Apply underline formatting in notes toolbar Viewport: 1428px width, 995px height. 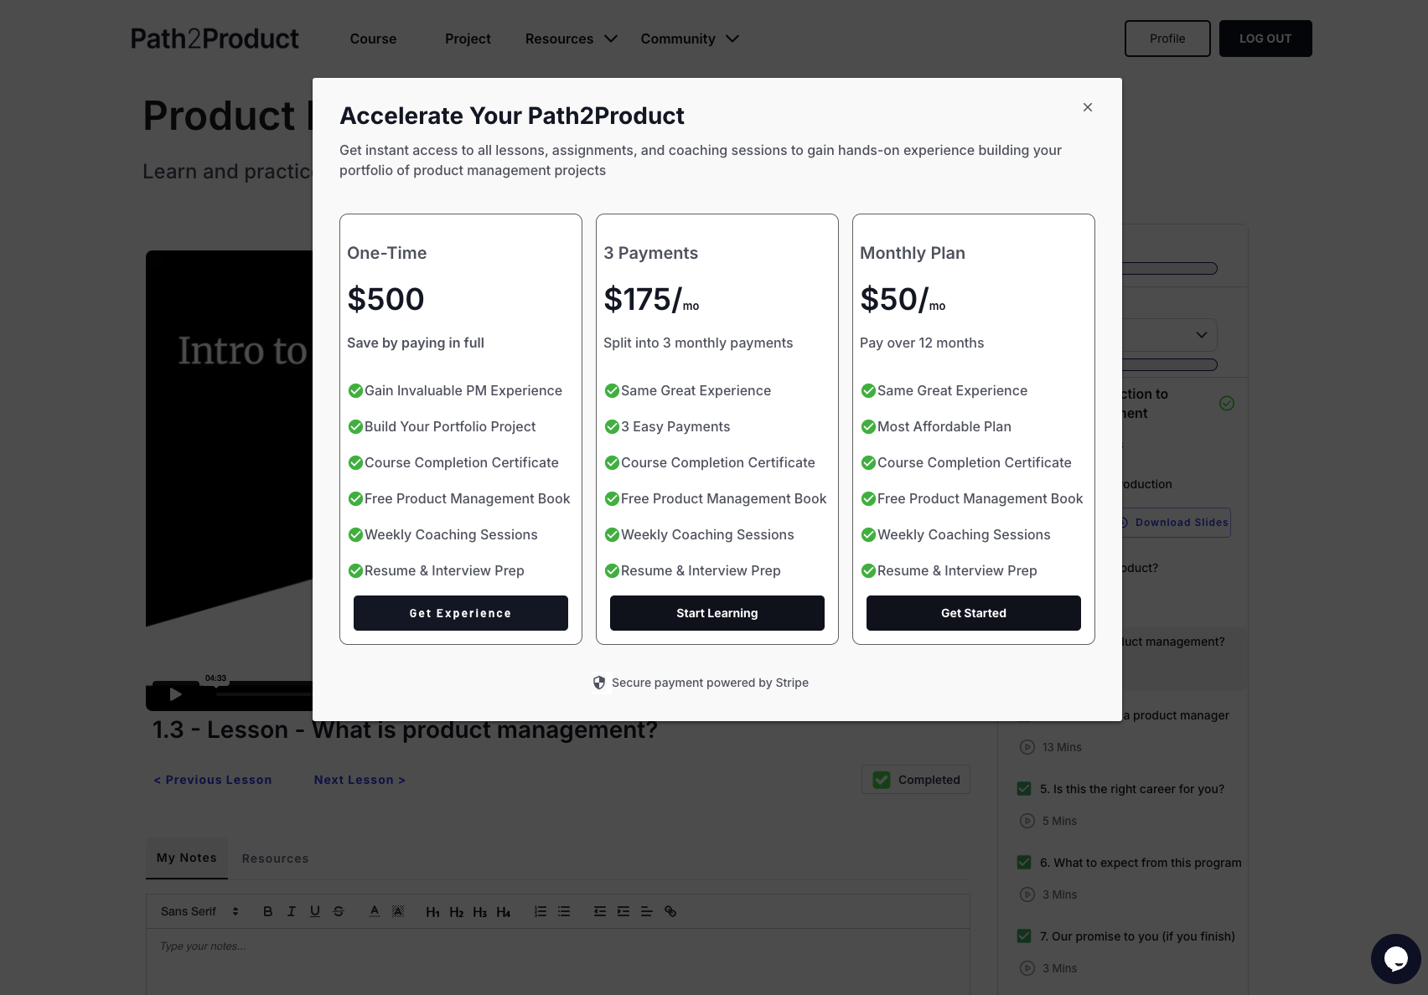click(x=314, y=911)
